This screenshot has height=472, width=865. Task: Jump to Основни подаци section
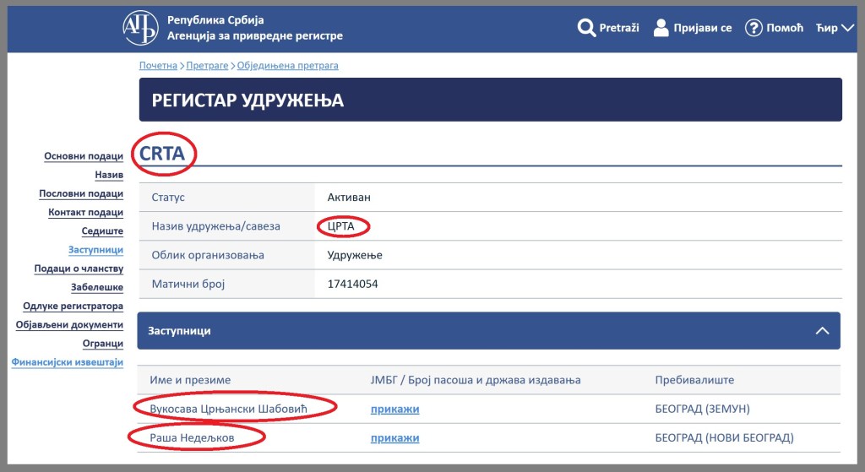pos(84,156)
